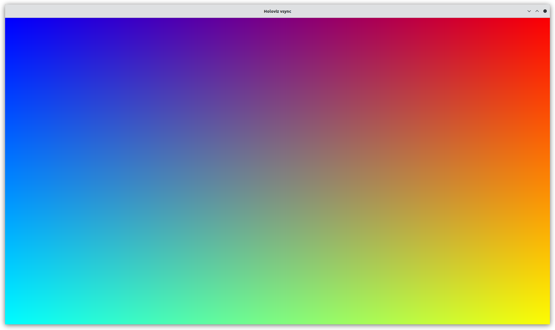Click the black desktop strip below the window
The image size is (555, 330).
tap(277, 327)
